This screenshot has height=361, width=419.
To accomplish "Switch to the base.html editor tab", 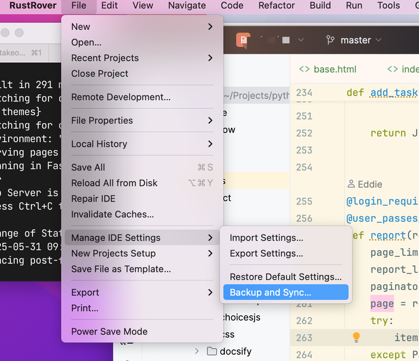I will click(328, 69).
